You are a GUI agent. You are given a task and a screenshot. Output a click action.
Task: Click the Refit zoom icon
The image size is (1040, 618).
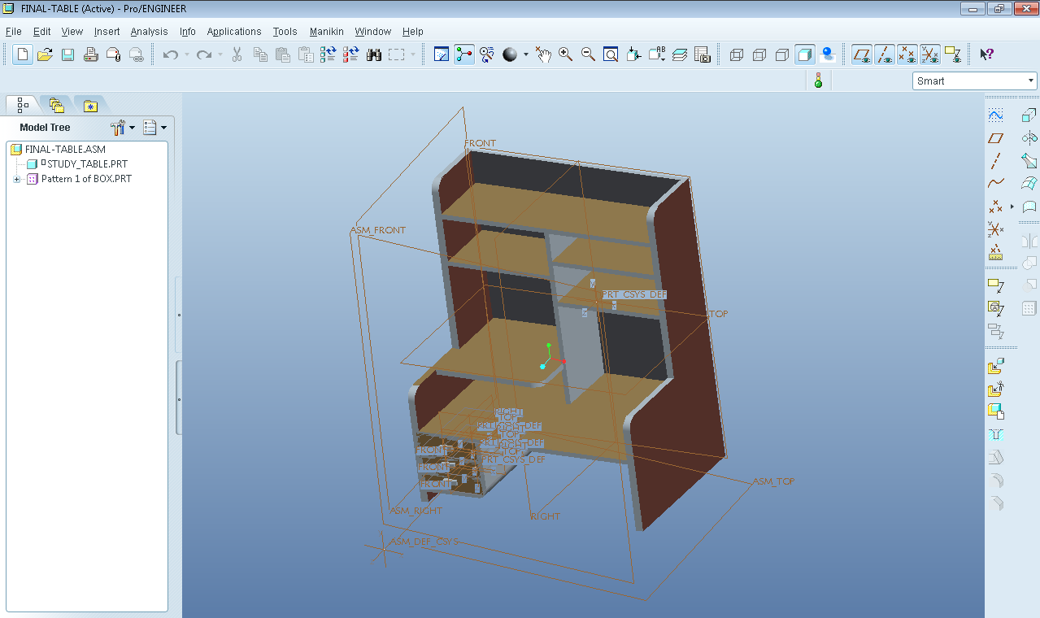pyautogui.click(x=611, y=54)
